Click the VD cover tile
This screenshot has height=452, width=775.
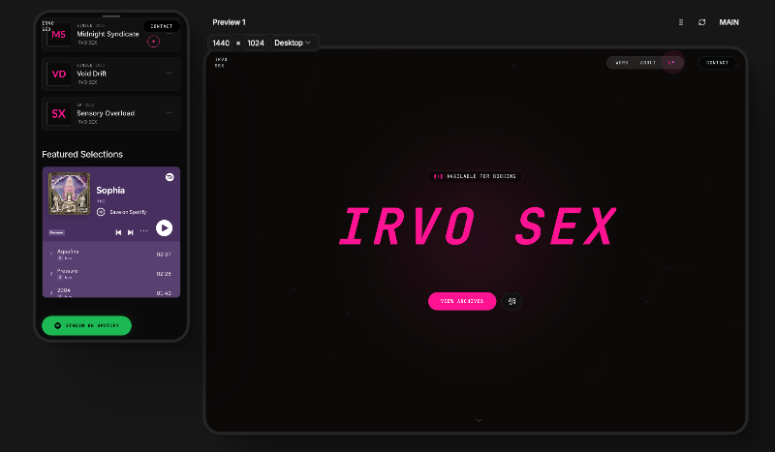point(59,75)
